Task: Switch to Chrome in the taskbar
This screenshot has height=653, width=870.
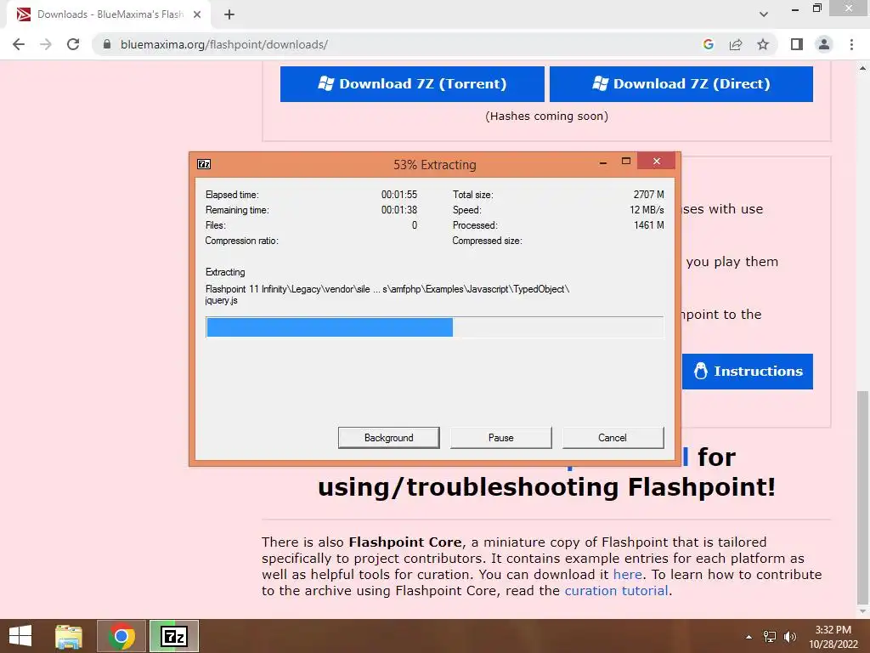Action: (x=121, y=636)
